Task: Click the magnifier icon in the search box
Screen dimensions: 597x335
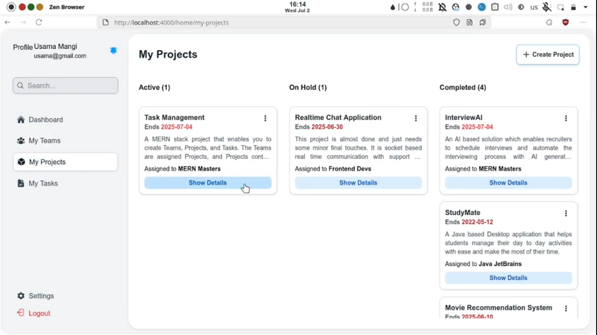Action: click(20, 85)
